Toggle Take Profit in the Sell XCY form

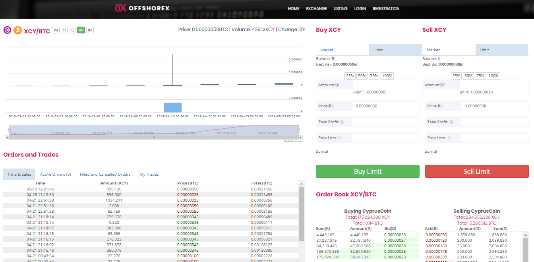[x=451, y=122]
